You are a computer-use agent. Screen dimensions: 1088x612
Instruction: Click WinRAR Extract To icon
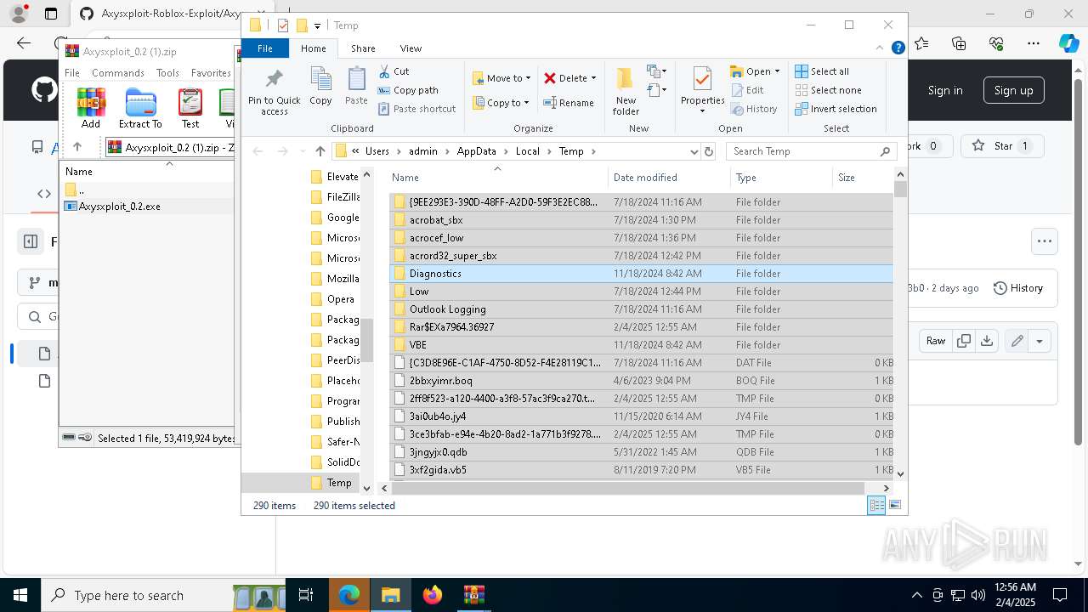click(x=140, y=108)
